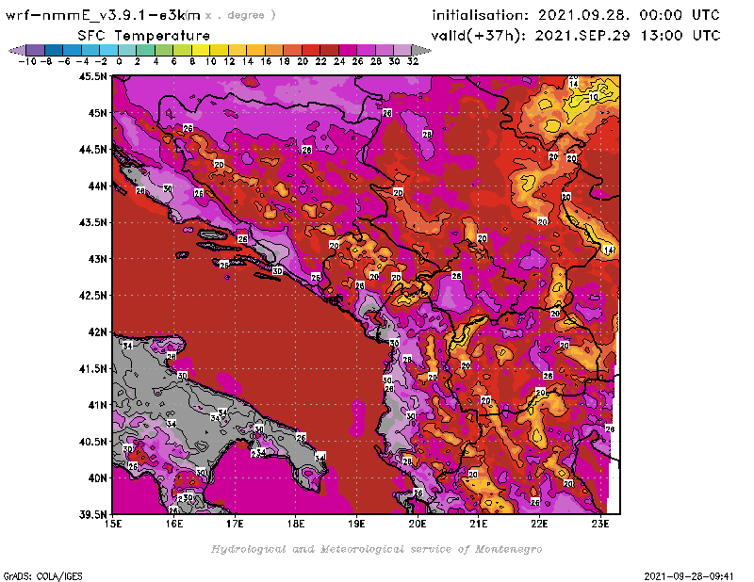The image size is (754, 582).
Task: Click the '22E' longitude axis label
Action: tap(539, 524)
